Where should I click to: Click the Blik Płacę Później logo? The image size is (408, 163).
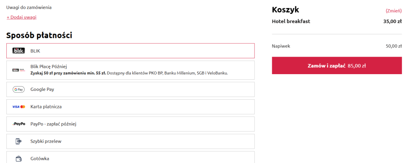point(19,70)
